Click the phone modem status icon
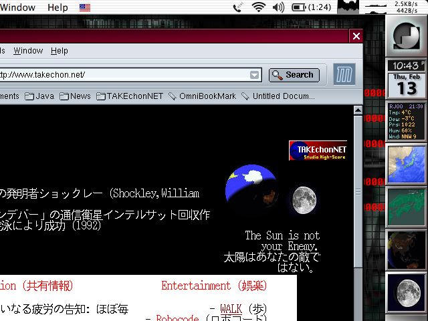 [237, 7]
